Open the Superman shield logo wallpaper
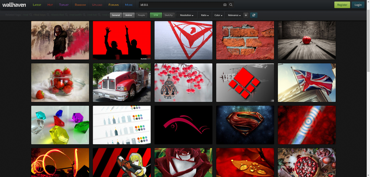 pyautogui.click(x=245, y=125)
